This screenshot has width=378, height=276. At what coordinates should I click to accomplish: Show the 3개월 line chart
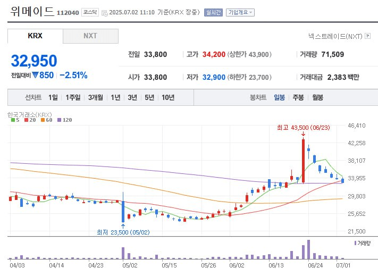coord(96,97)
